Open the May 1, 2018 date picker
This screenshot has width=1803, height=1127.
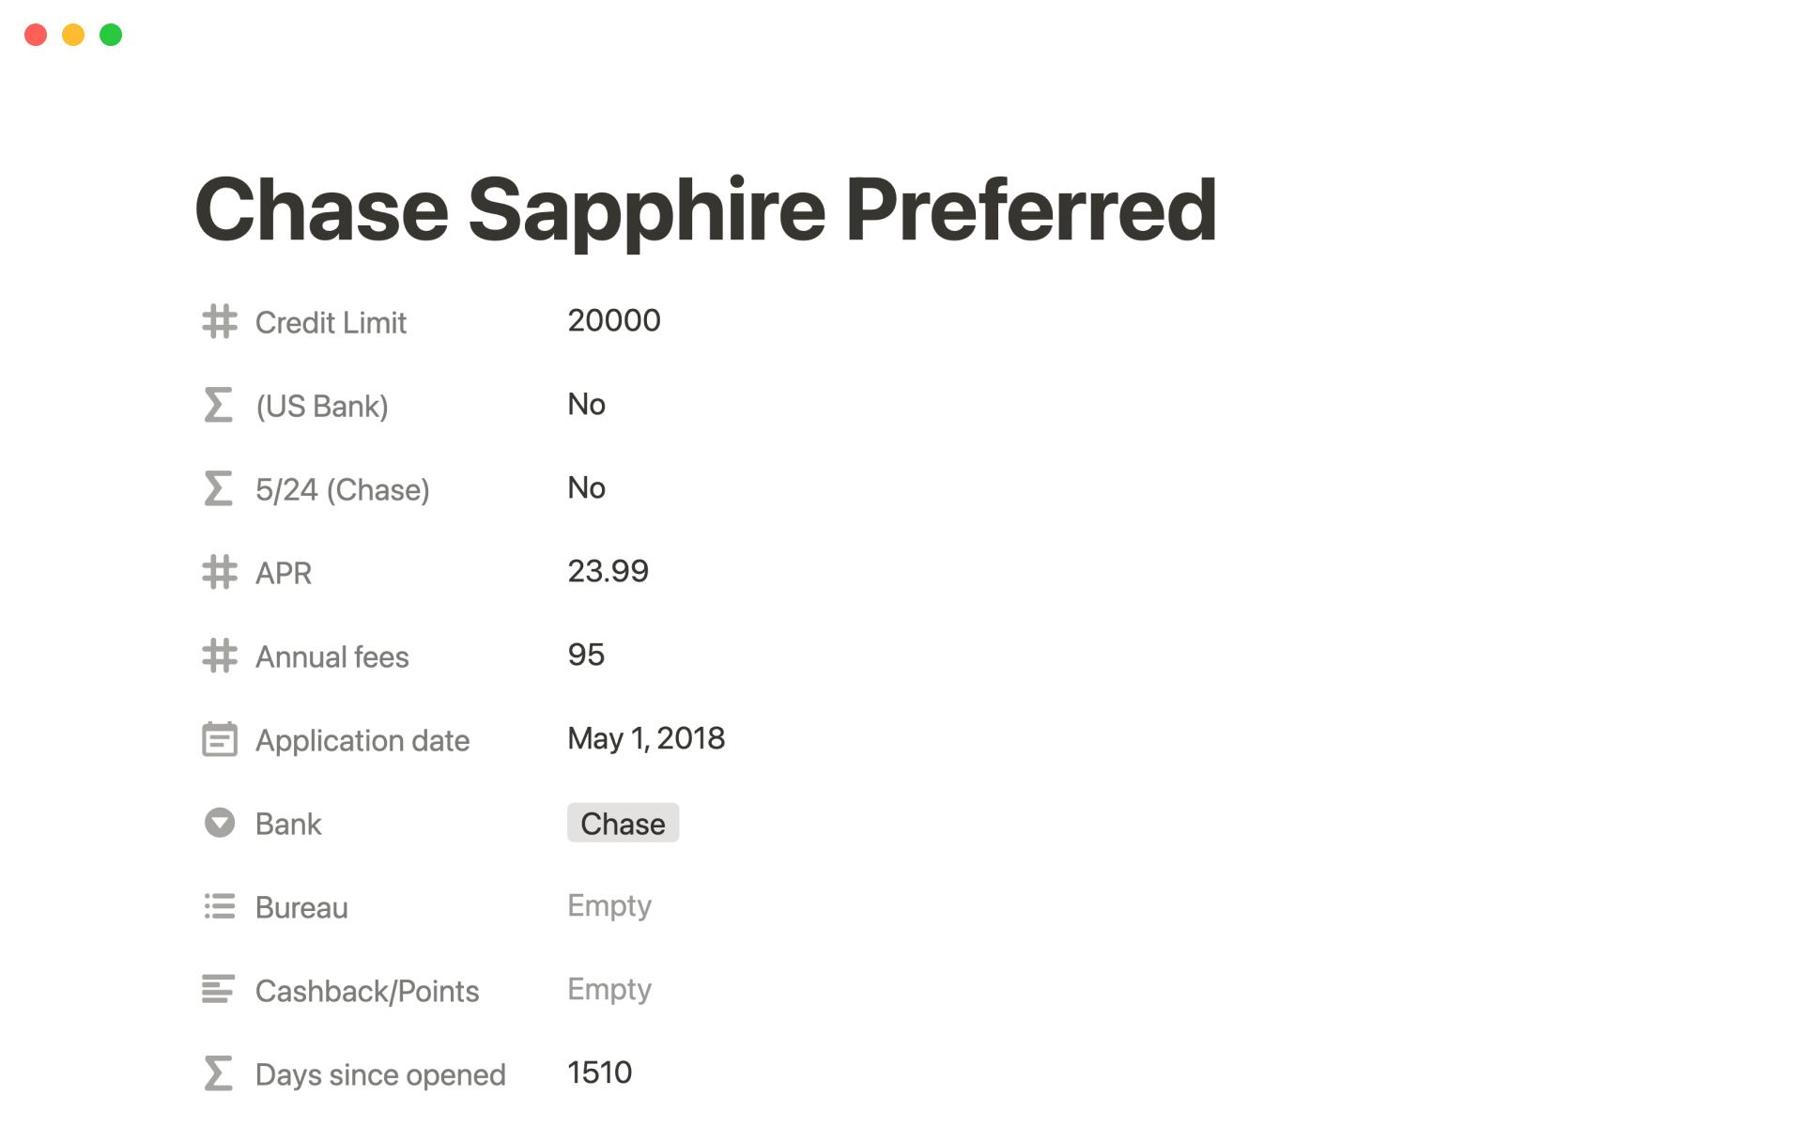[646, 739]
